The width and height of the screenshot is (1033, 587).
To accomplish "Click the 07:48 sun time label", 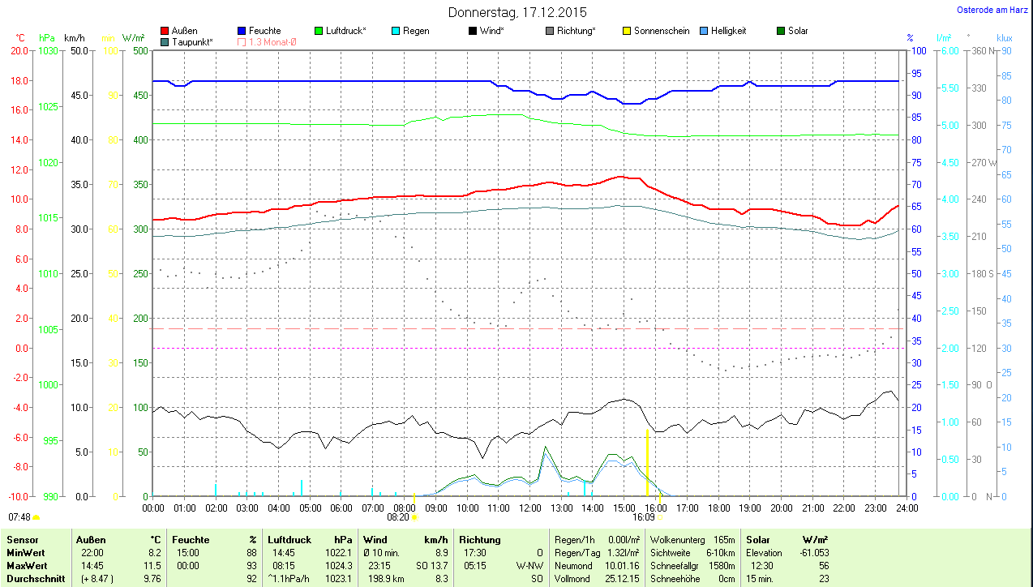I will click(20, 516).
